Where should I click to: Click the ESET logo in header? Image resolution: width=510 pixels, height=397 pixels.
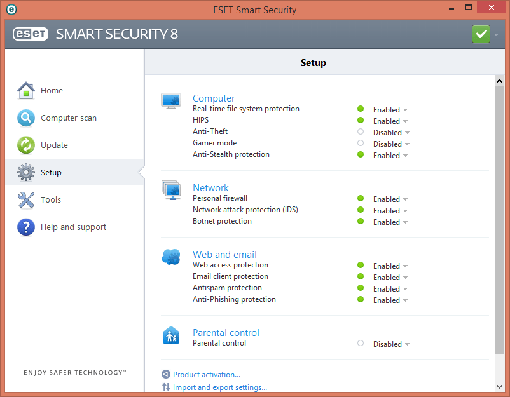tap(31, 34)
